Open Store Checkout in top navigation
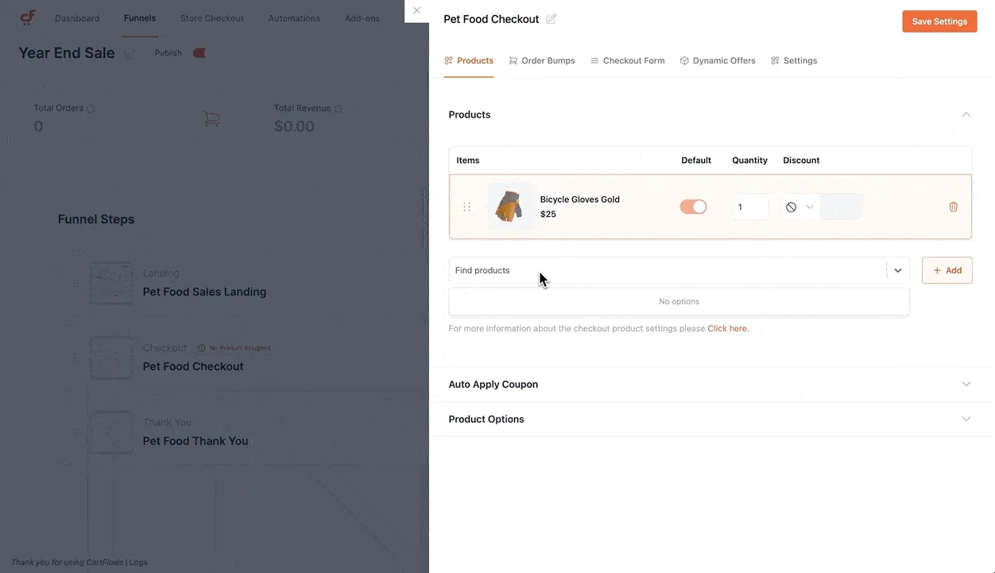The width and height of the screenshot is (995, 573). 212,18
